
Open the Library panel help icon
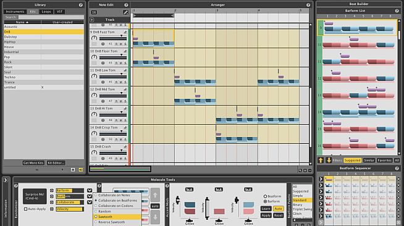81,5
